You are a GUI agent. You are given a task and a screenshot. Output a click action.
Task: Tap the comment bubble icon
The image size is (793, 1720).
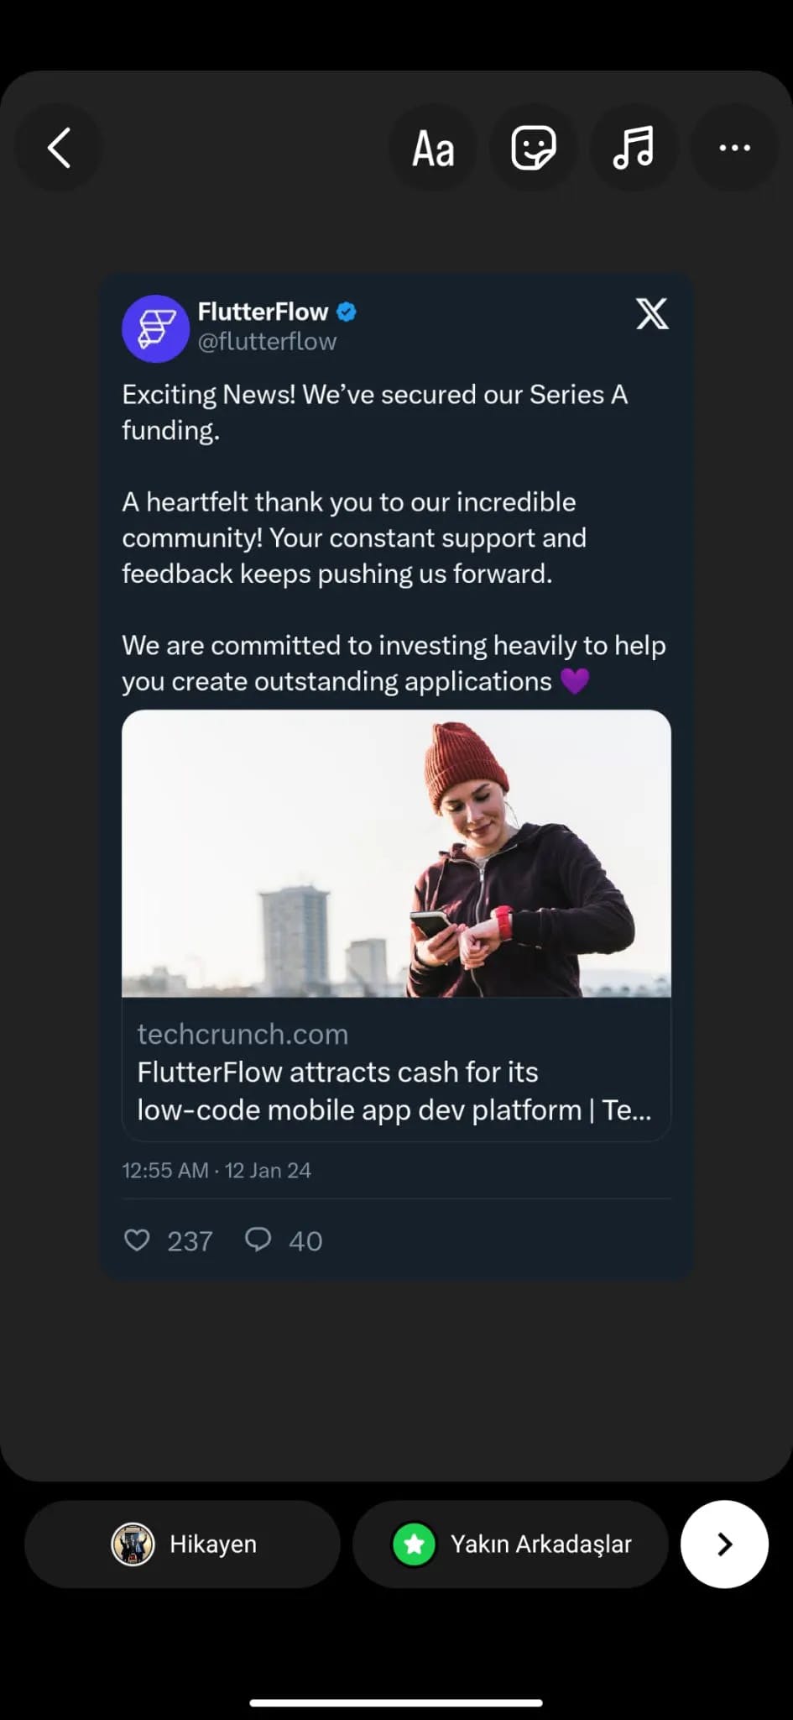click(258, 1240)
